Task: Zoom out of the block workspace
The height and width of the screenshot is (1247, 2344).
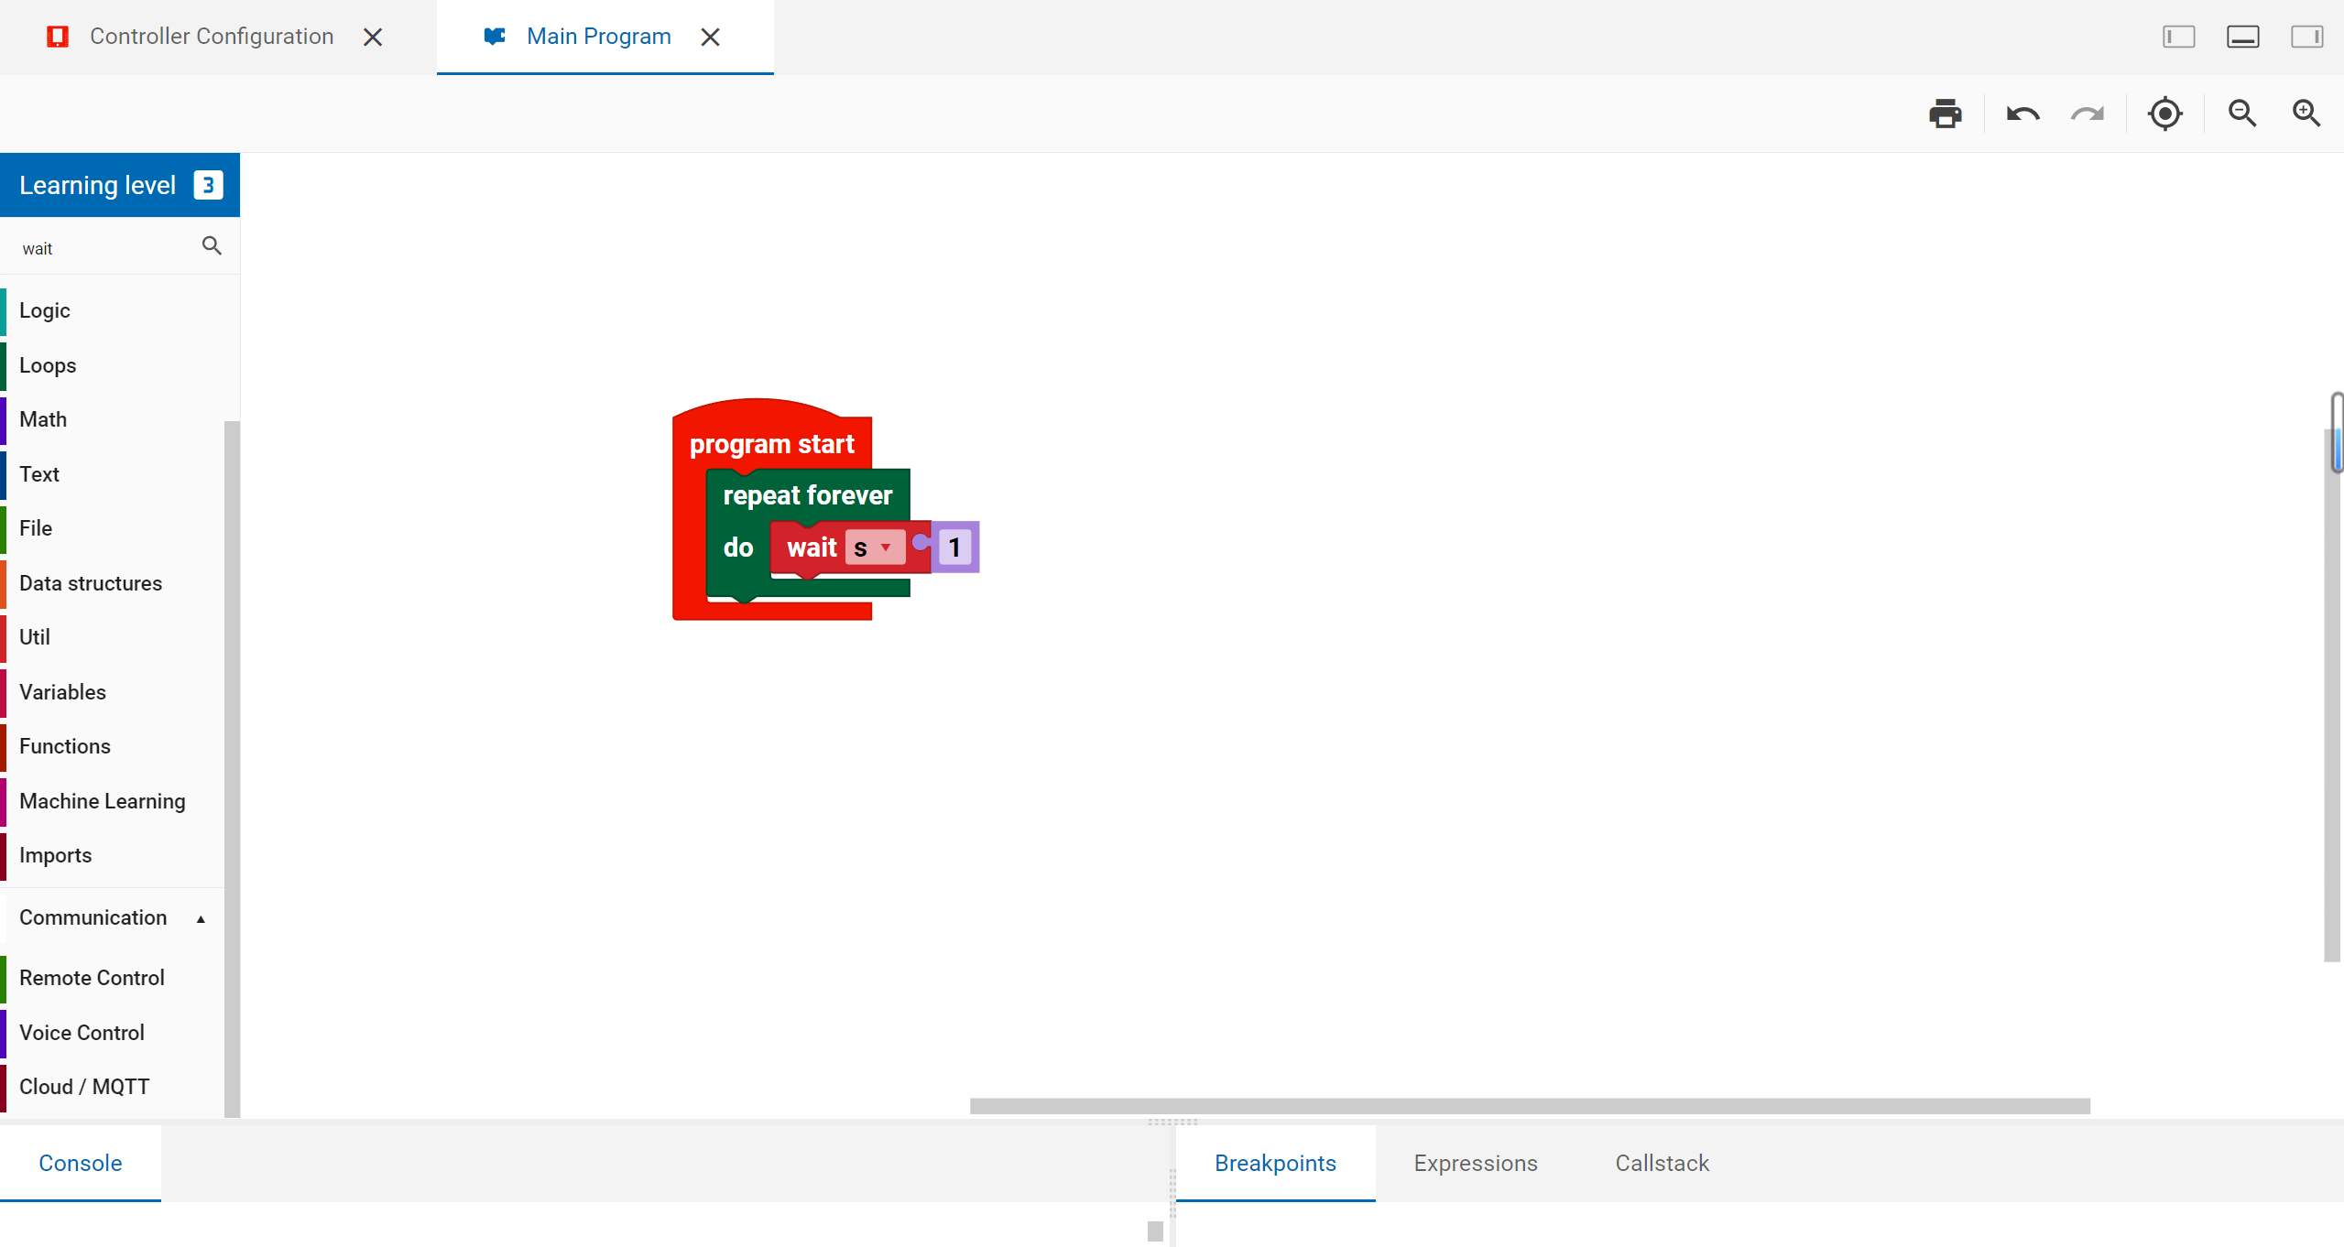Action: point(2241,114)
